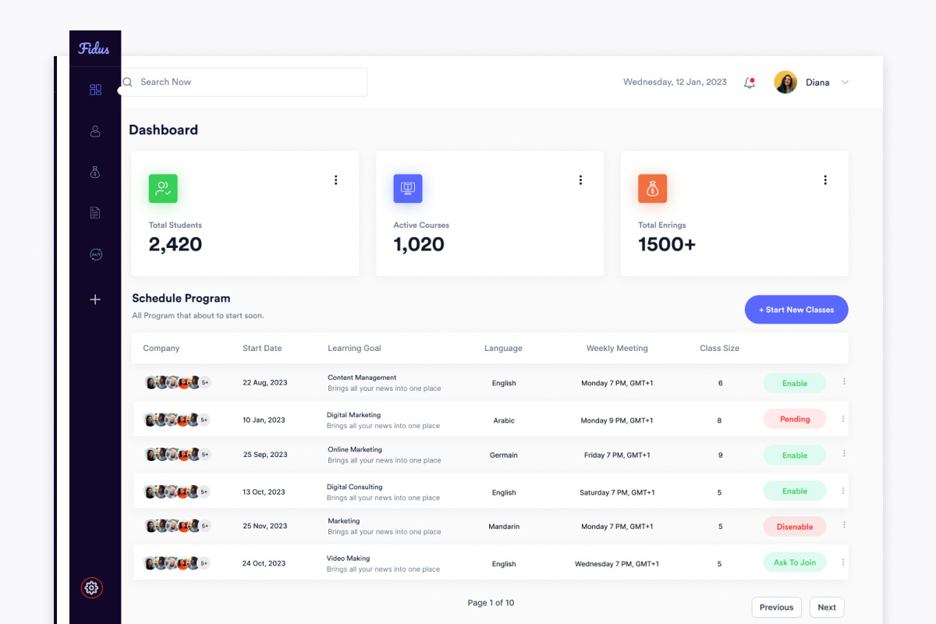Click company avatars in the 24 Oct row

point(177,563)
